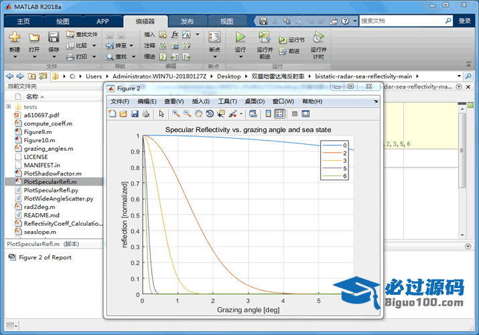Select the Pan hand tool in Figure 2
Viewport: 479px width, 335px height.
pyautogui.click(x=198, y=114)
